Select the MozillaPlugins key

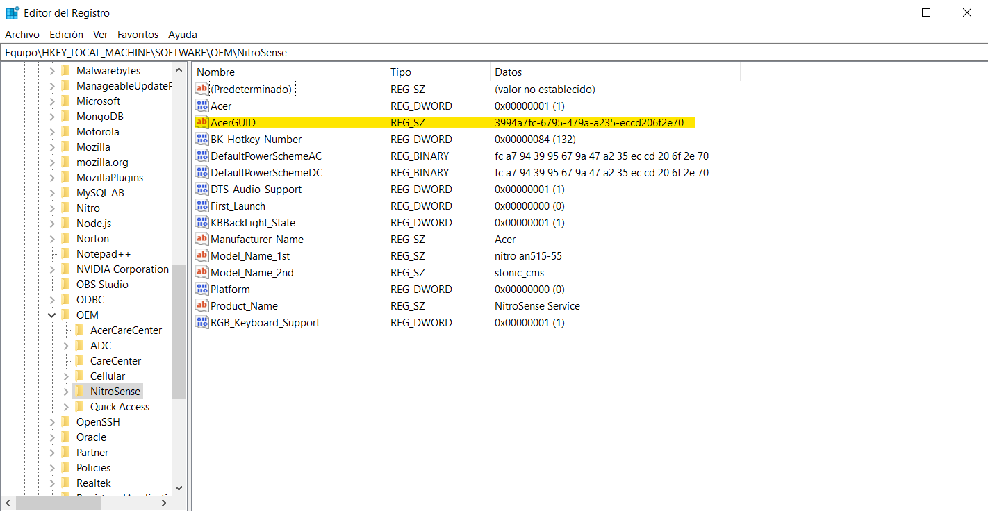[110, 177]
